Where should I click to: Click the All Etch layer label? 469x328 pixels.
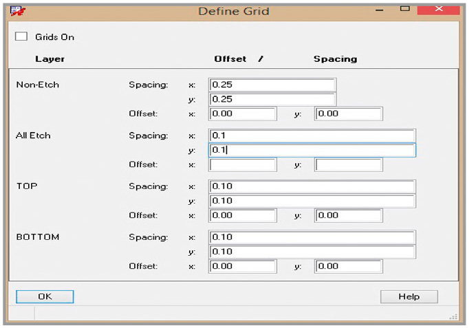(33, 135)
